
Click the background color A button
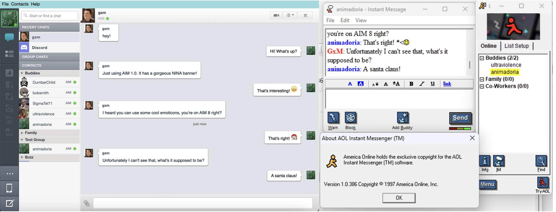coord(361,84)
